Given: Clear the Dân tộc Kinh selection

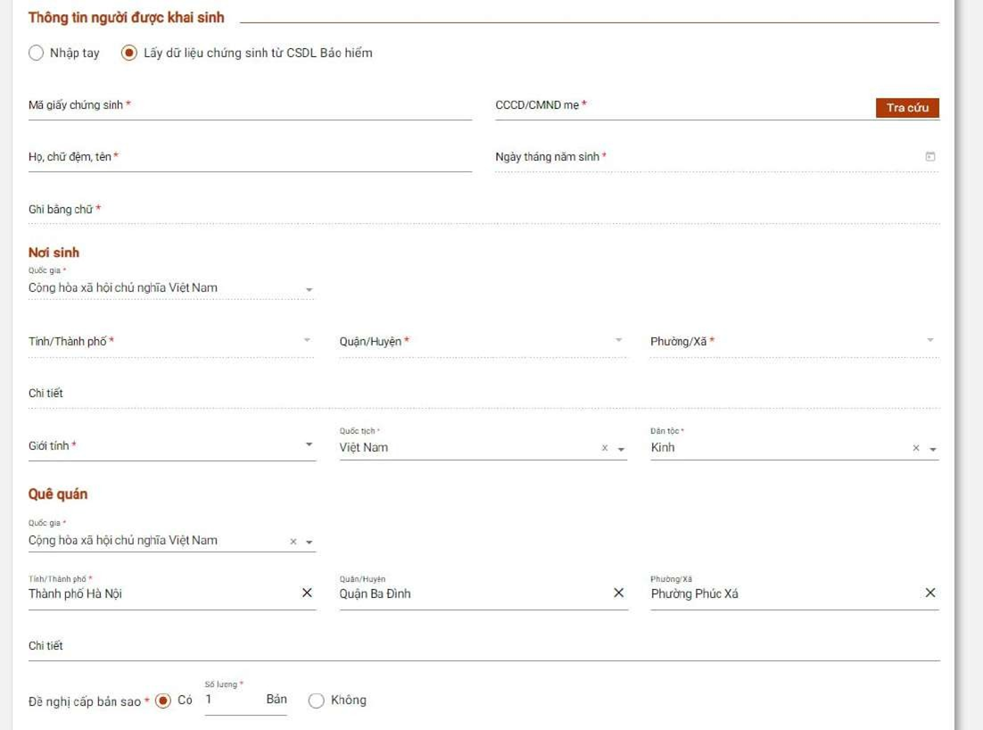Looking at the screenshot, I should tap(915, 449).
